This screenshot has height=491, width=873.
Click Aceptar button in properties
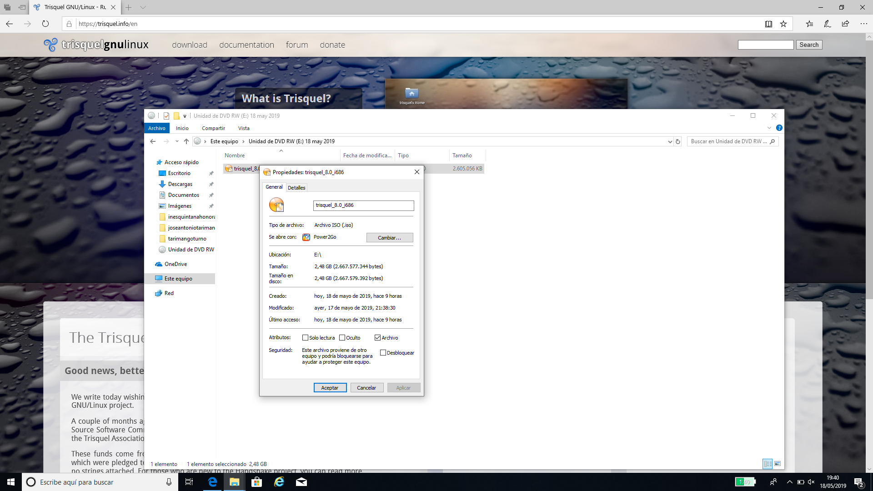pos(330,388)
